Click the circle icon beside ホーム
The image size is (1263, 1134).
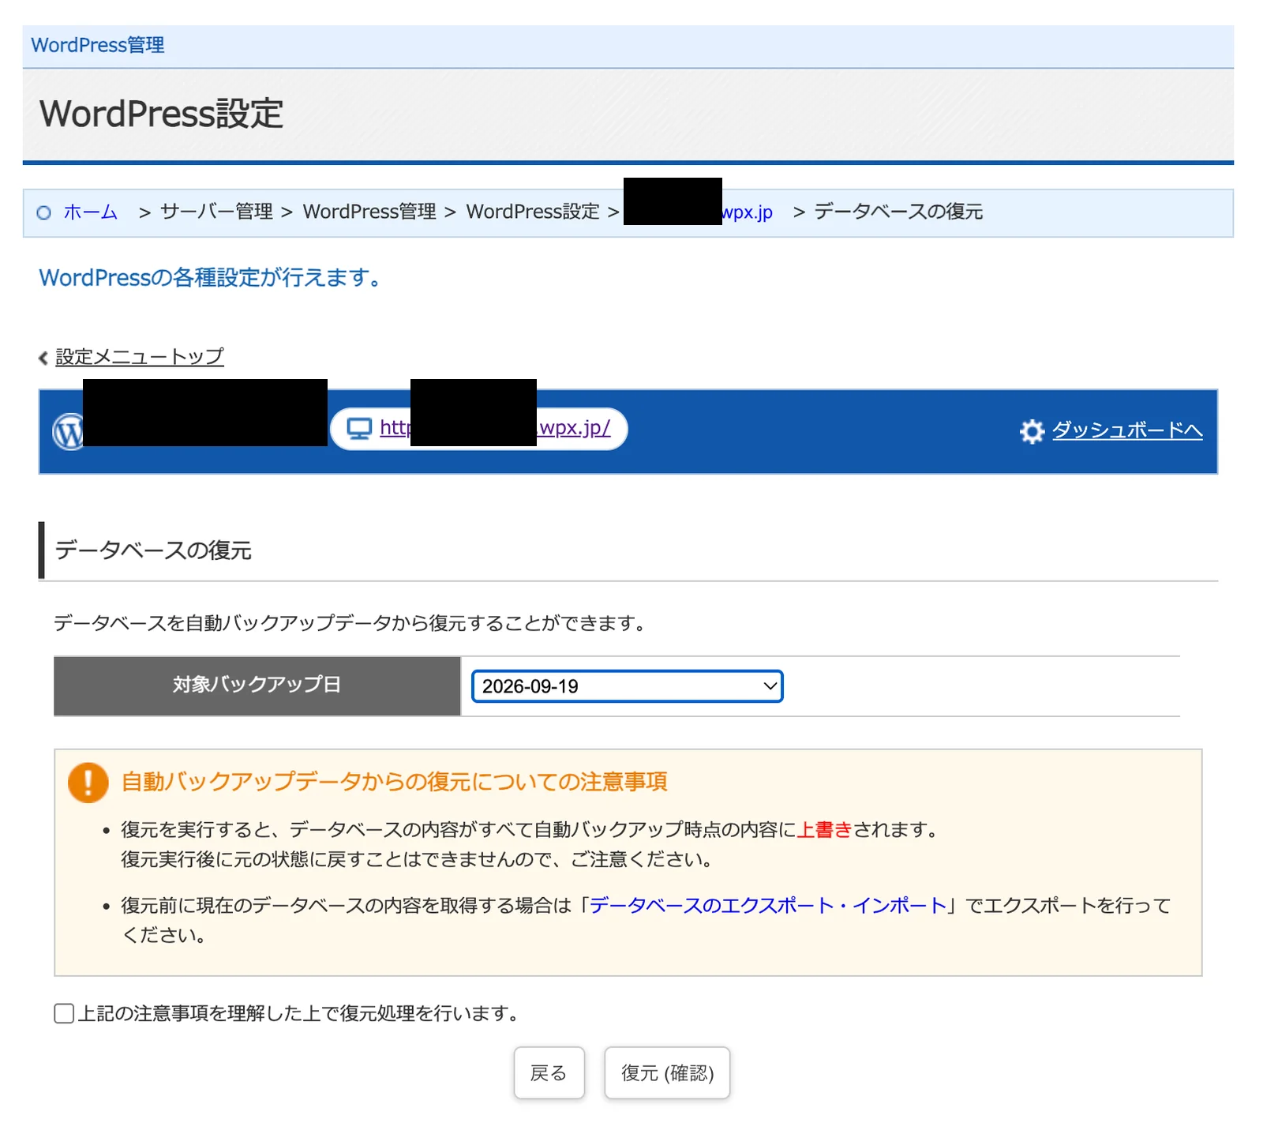[44, 212]
